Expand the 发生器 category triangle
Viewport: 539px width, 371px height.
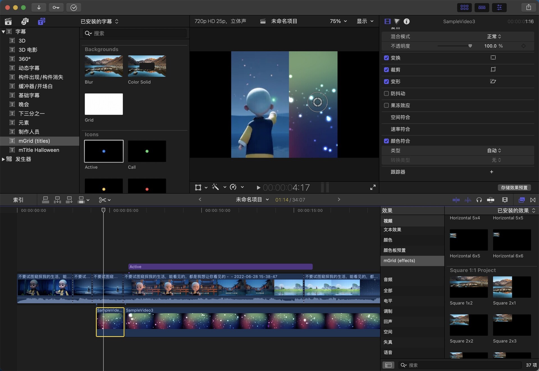coord(3,159)
